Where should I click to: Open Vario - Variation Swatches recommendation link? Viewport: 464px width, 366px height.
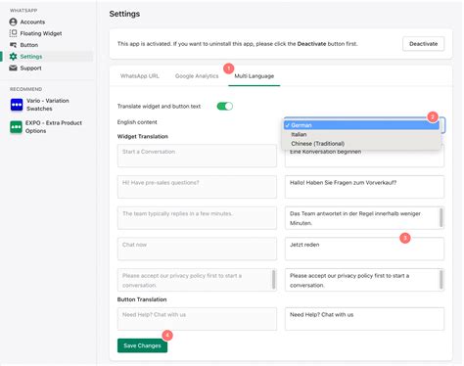tap(48, 105)
